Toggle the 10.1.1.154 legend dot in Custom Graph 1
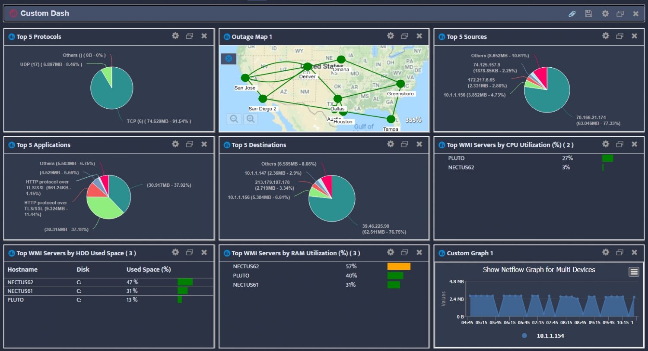 [x=525, y=335]
